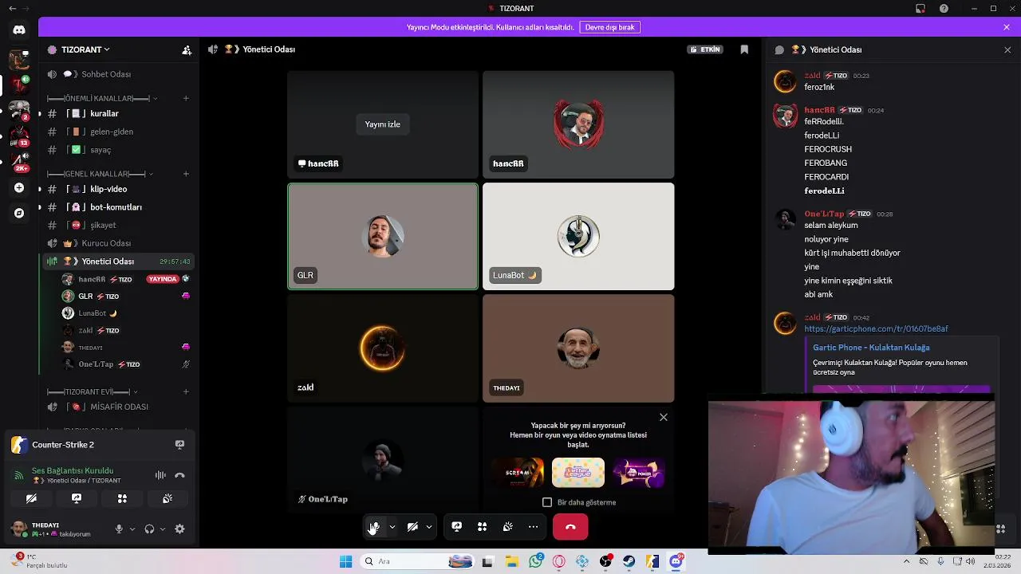
Task: Share screen for Counter-Strike 2
Action: click(x=179, y=444)
